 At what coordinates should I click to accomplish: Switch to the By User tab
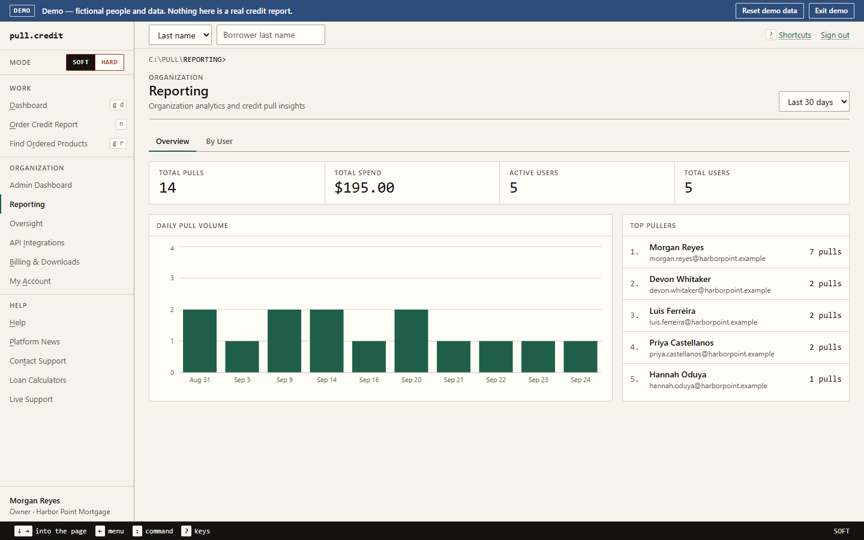[219, 142]
